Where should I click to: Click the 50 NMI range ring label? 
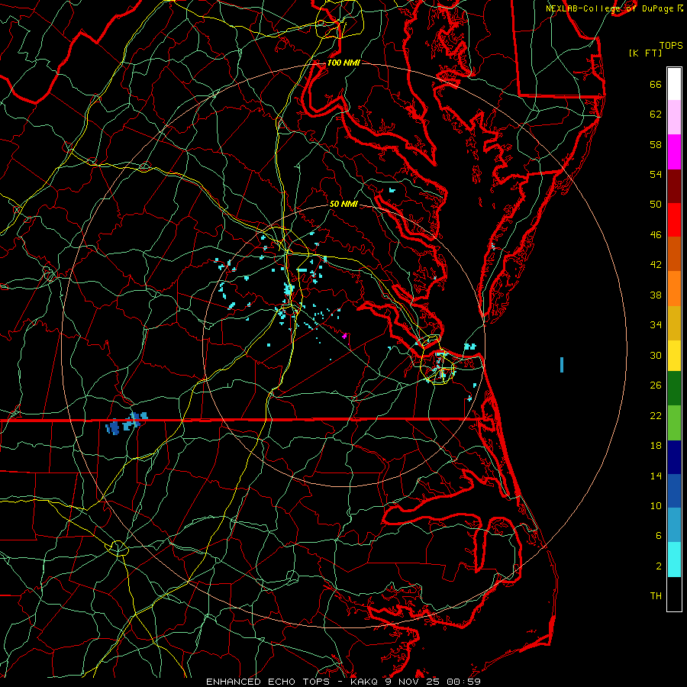343,204
